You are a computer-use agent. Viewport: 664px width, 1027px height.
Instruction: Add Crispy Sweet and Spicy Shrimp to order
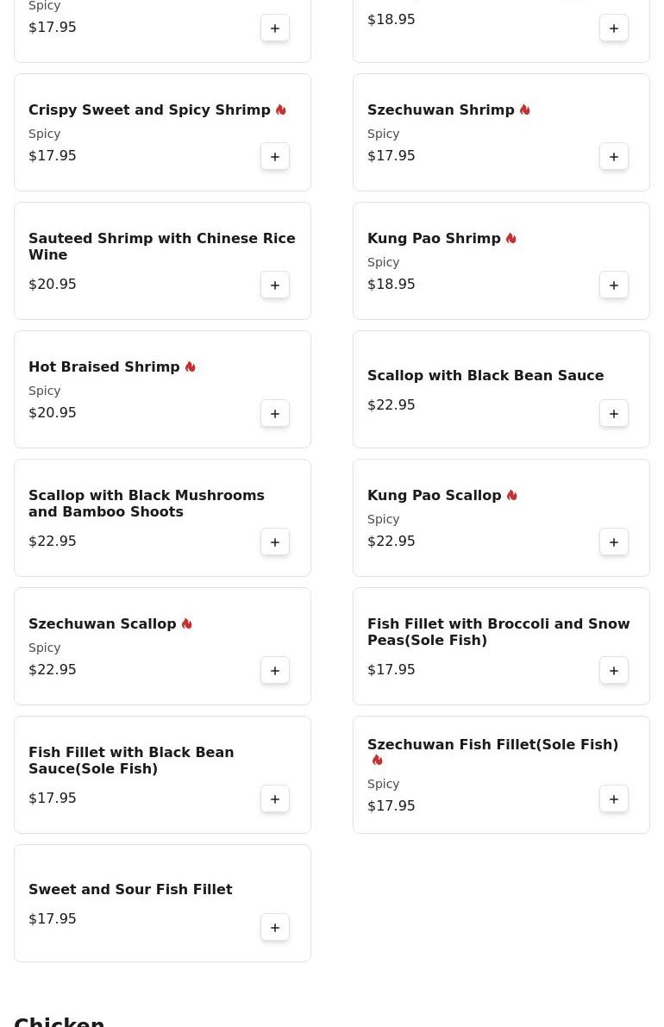click(275, 156)
